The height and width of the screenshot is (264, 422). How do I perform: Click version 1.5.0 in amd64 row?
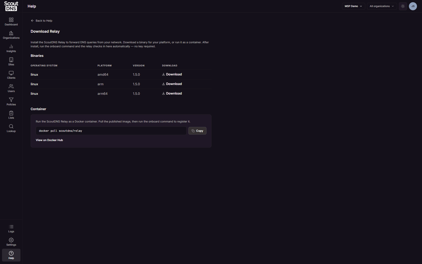[136, 75]
